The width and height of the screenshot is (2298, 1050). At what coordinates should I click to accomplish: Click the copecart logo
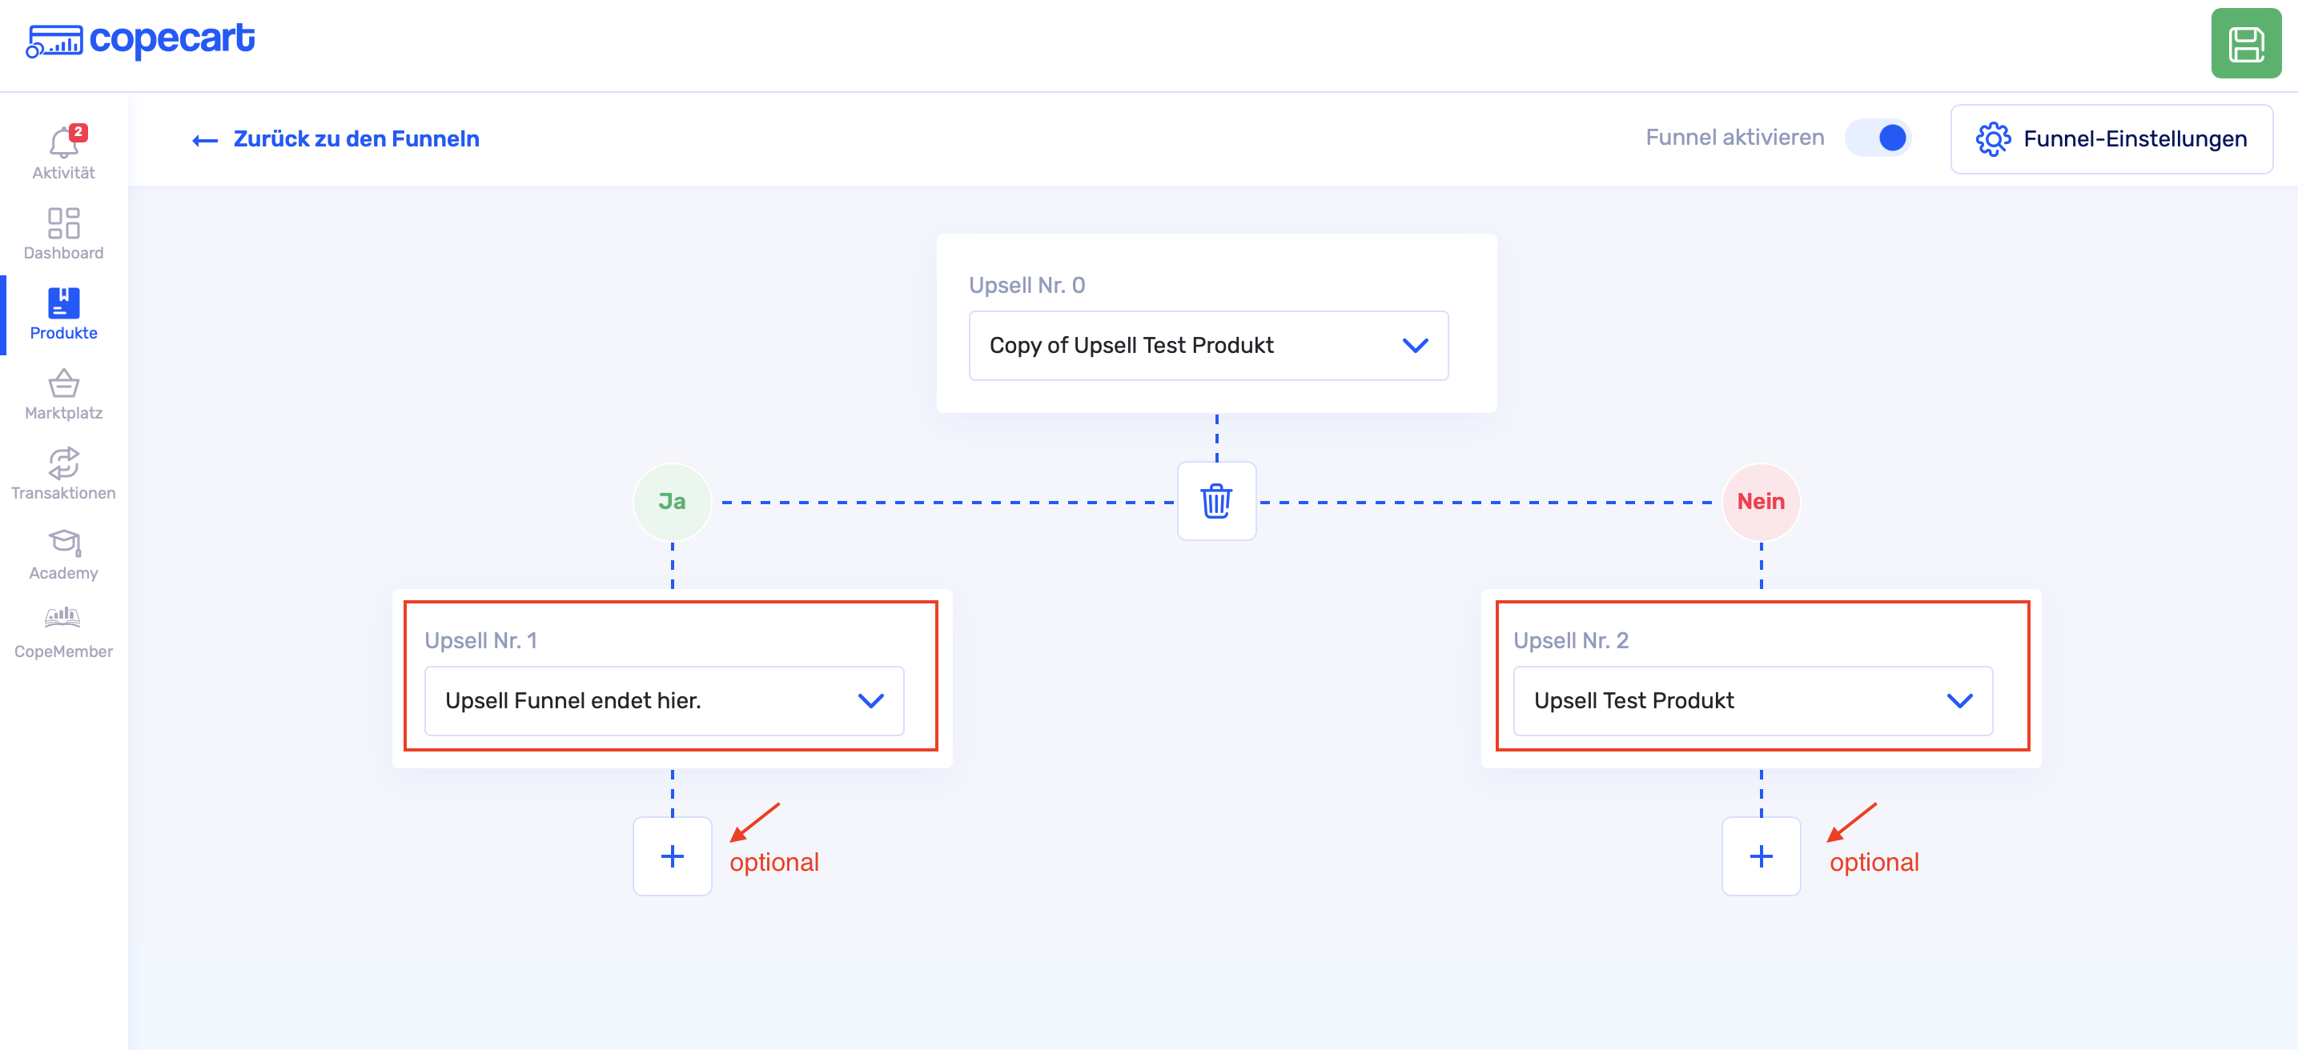(x=141, y=39)
